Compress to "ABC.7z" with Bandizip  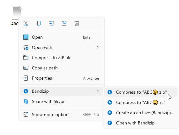(140, 102)
